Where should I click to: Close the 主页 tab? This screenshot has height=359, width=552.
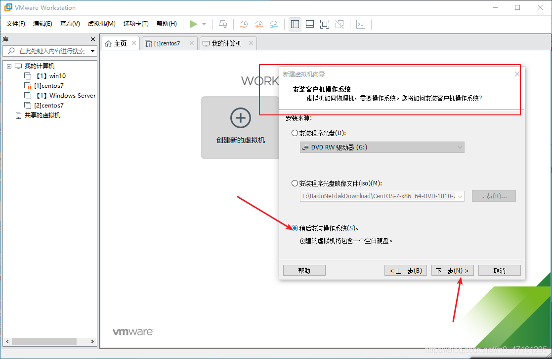(x=134, y=43)
